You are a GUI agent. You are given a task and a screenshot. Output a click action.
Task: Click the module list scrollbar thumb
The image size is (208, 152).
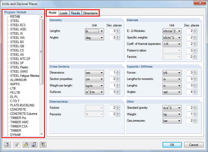click(x=42, y=52)
